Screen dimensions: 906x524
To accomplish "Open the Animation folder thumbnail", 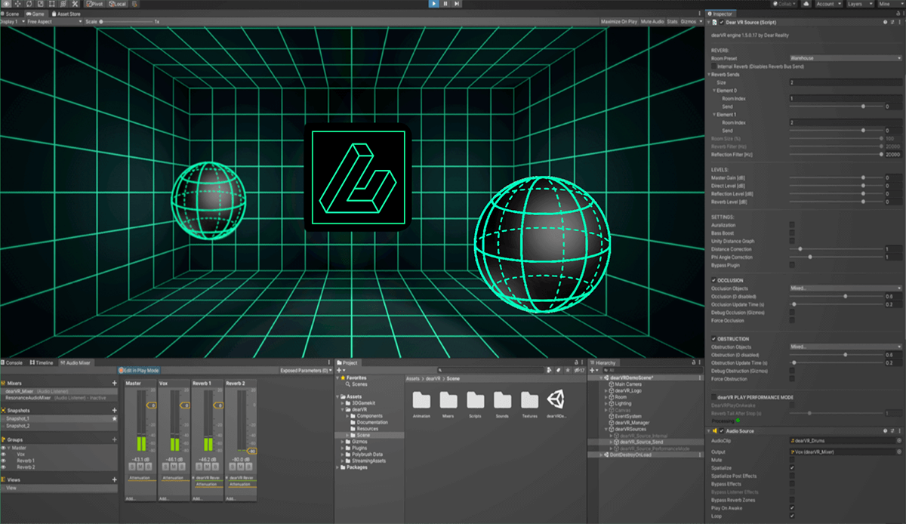I will 421,400.
